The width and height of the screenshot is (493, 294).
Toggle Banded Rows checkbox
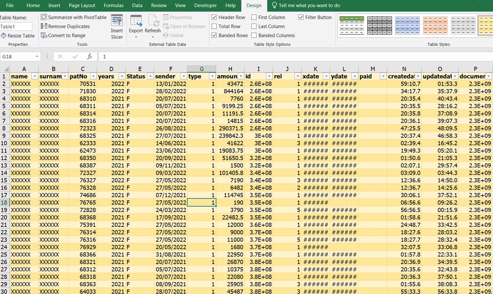pyautogui.click(x=214, y=35)
